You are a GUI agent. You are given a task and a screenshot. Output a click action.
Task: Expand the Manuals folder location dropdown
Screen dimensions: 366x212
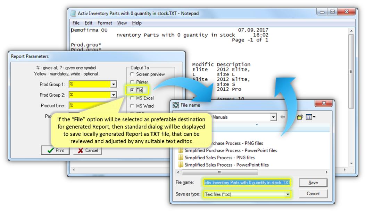tap(273, 117)
